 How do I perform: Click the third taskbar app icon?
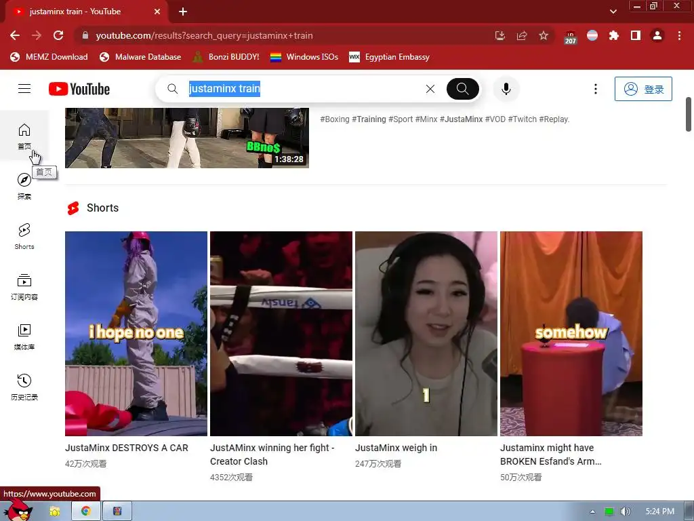117,512
